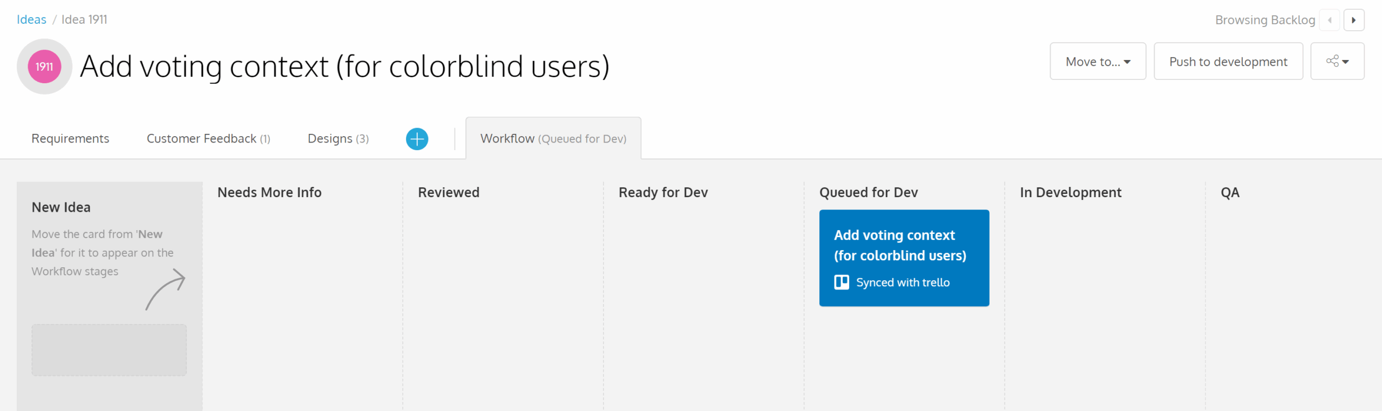Click the Ready for Dev column header
The width and height of the screenshot is (1382, 411).
pos(663,192)
